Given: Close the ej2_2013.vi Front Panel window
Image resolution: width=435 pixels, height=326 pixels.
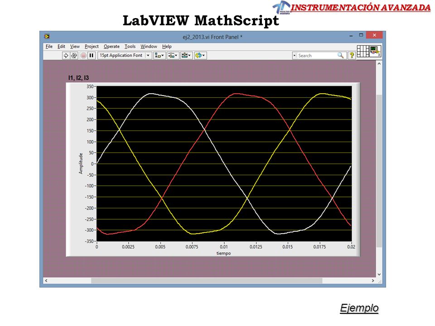Looking at the screenshot, I should click(374, 35).
